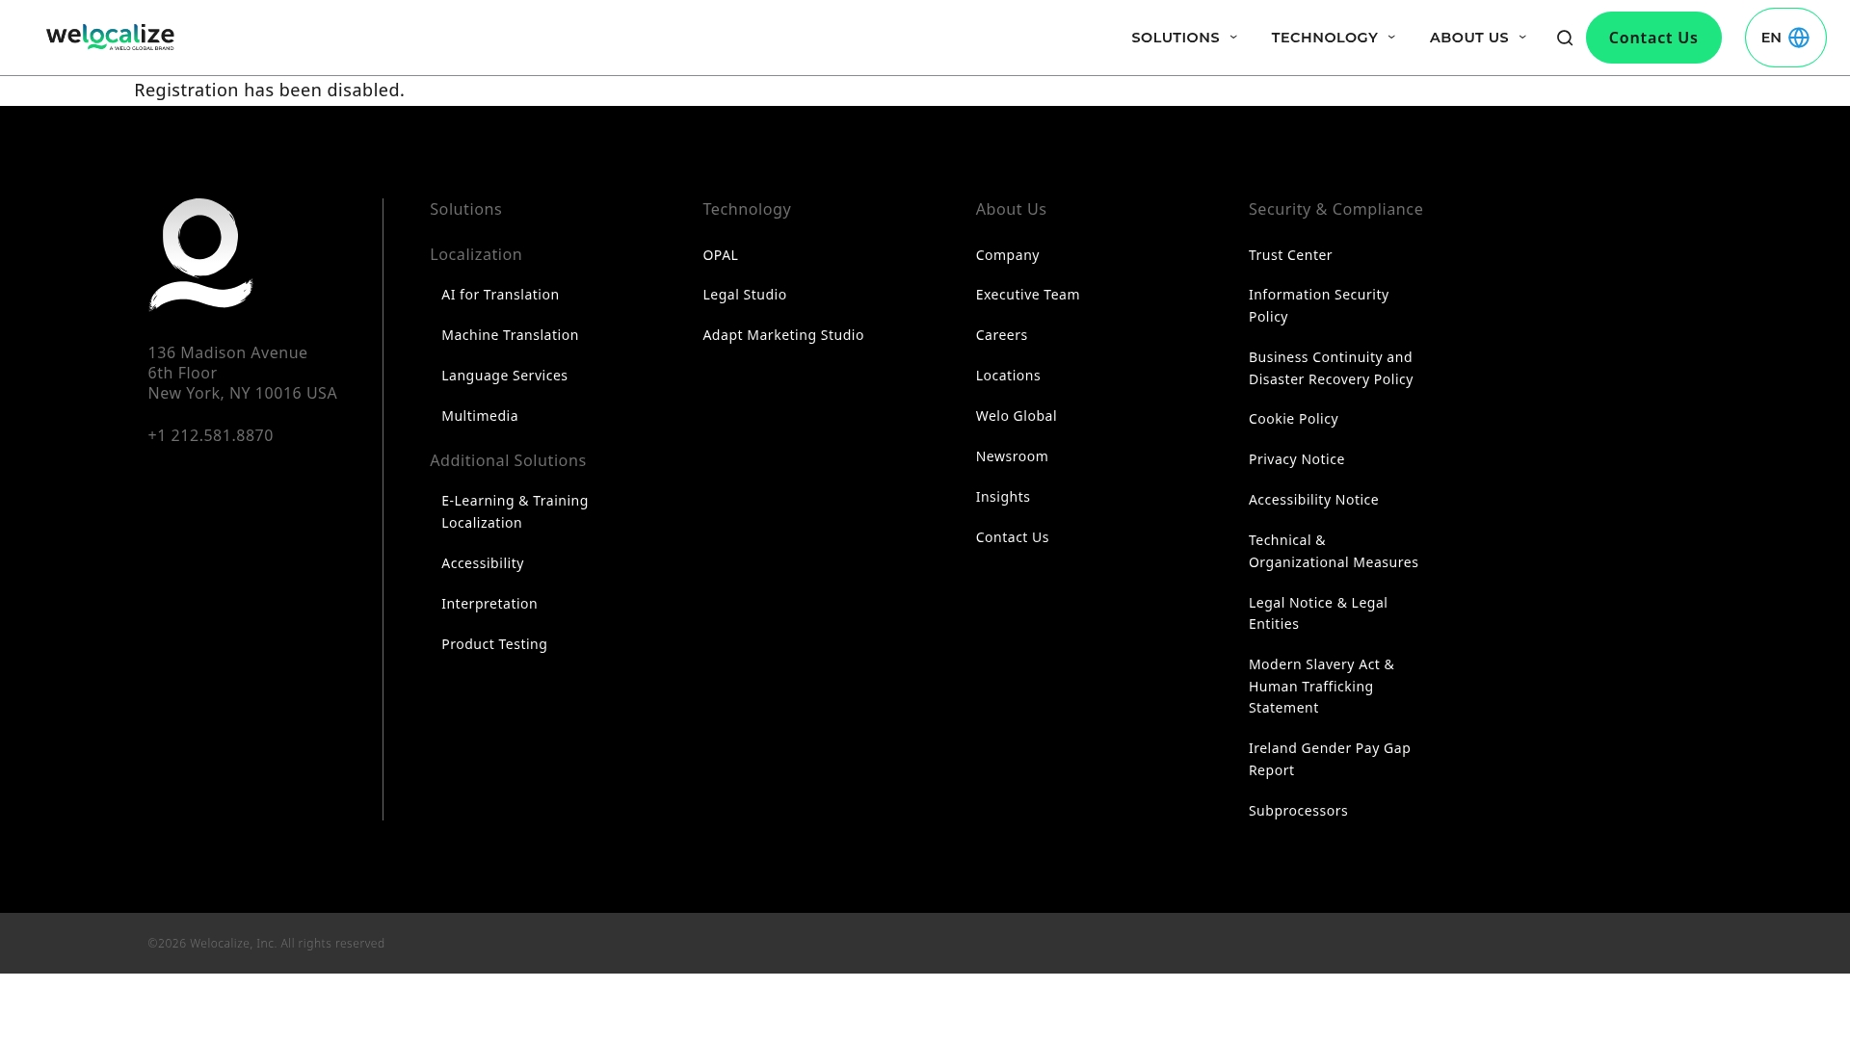Image resolution: width=1850 pixels, height=1040 pixels.
Task: Open AI for Translation link
Action: pos(500,295)
